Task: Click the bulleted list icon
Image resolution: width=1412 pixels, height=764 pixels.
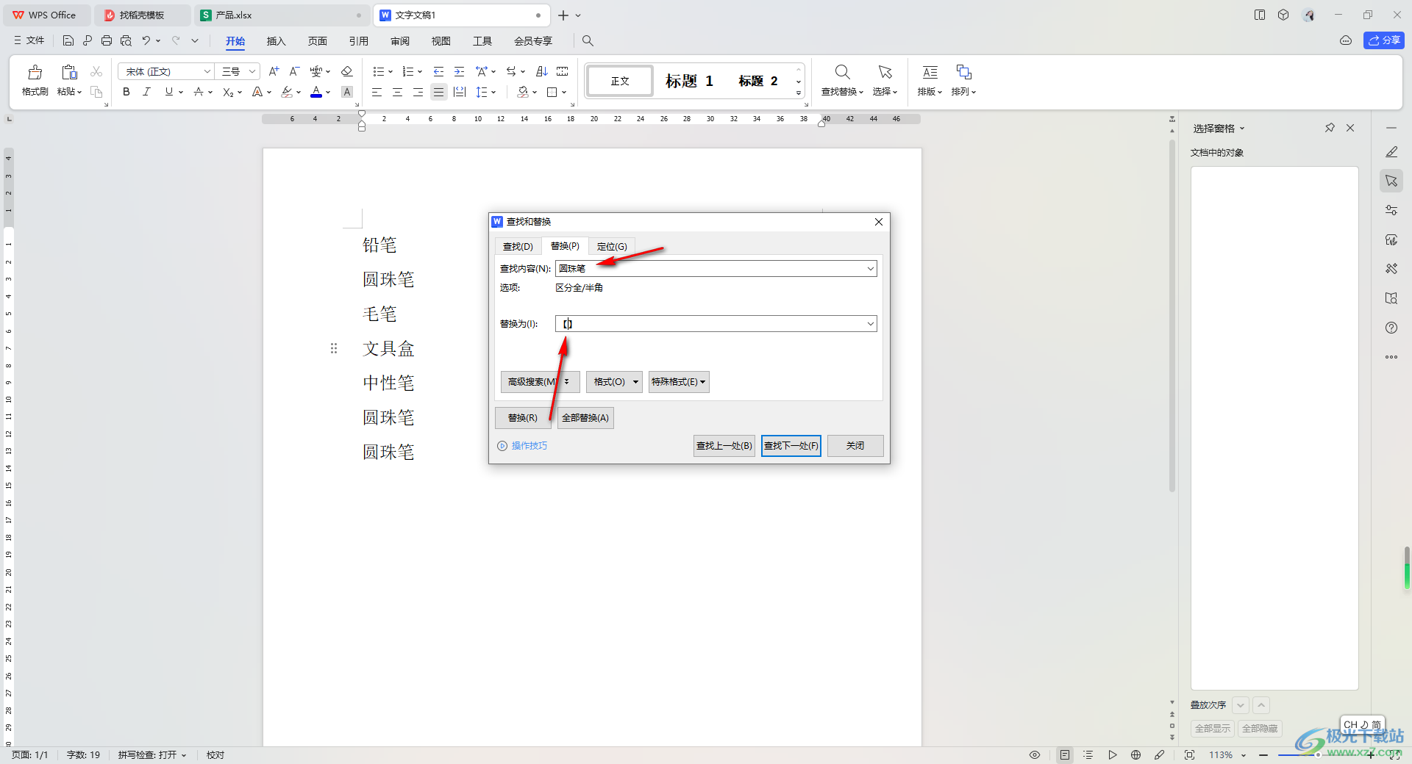Action: (378, 71)
